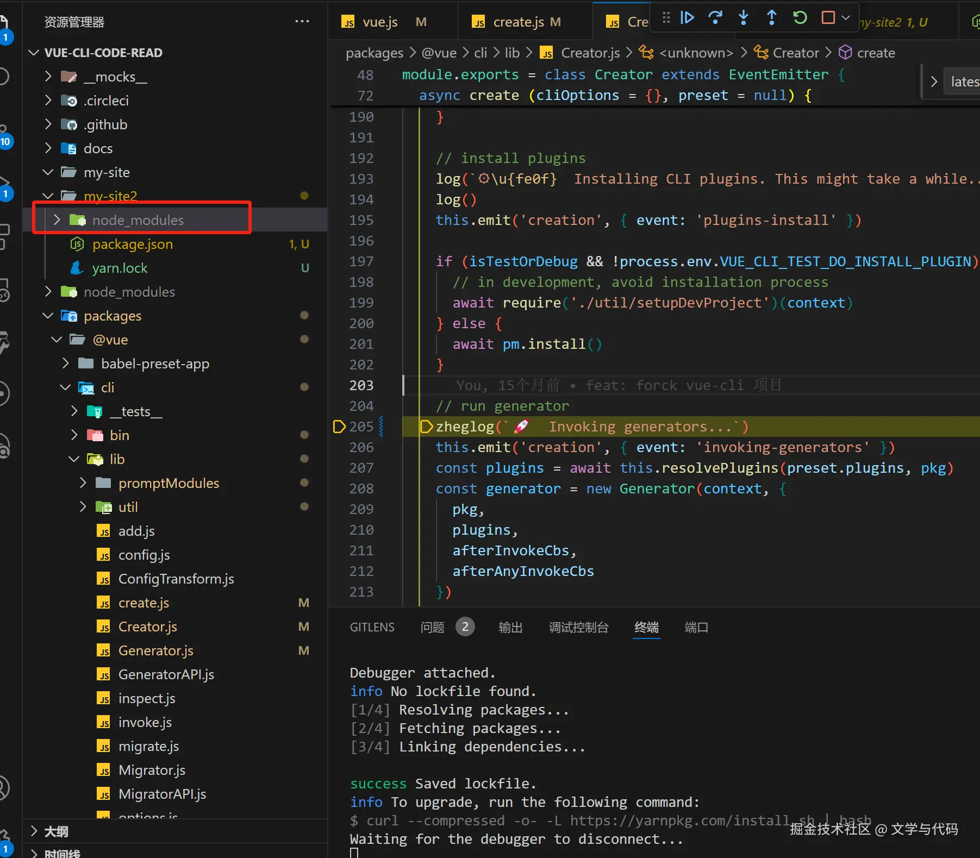Open the 调试控制台 panel tab

pyautogui.click(x=578, y=628)
